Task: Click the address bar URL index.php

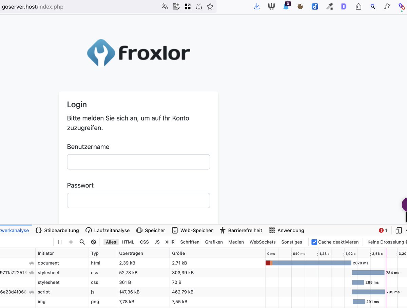Action: pyautogui.click(x=51, y=6)
